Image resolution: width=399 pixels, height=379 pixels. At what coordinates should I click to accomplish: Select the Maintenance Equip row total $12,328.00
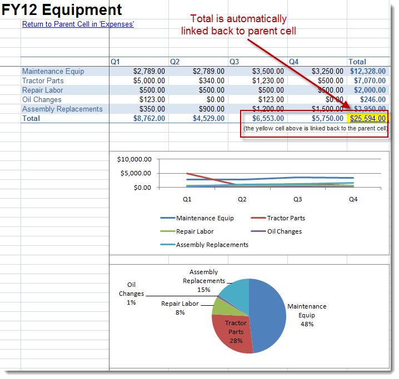(367, 71)
